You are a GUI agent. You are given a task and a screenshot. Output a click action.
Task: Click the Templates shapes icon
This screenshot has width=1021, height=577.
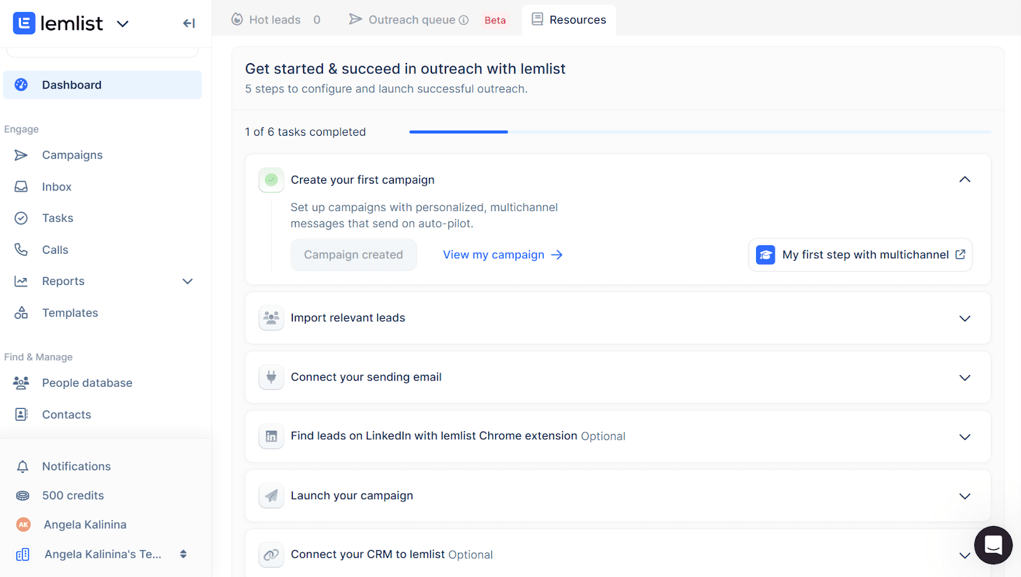pyautogui.click(x=21, y=313)
